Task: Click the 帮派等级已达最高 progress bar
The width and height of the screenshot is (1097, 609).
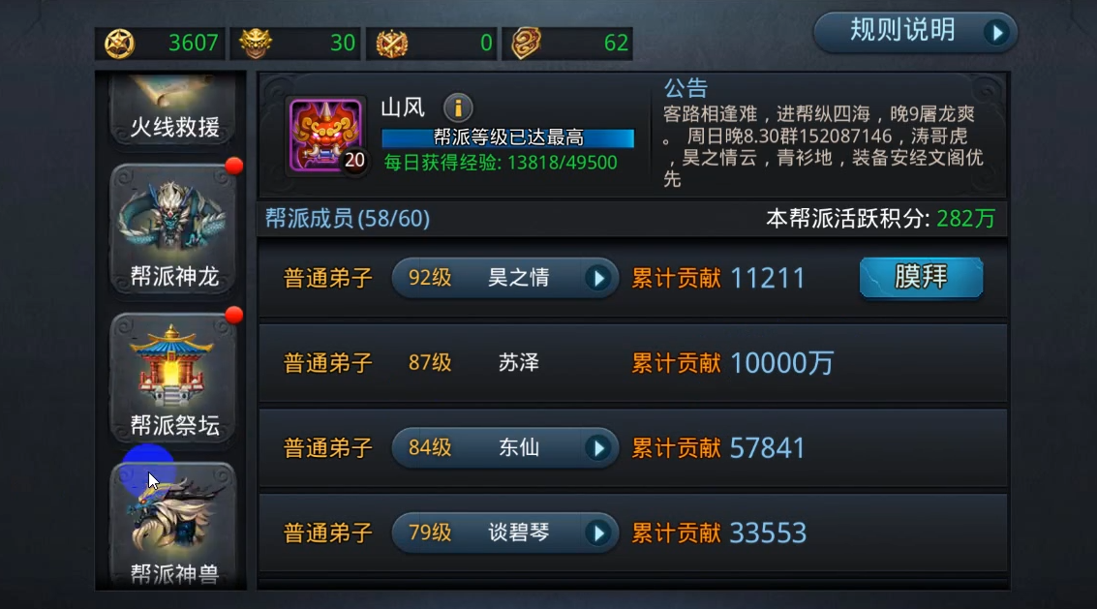Action: (508, 137)
